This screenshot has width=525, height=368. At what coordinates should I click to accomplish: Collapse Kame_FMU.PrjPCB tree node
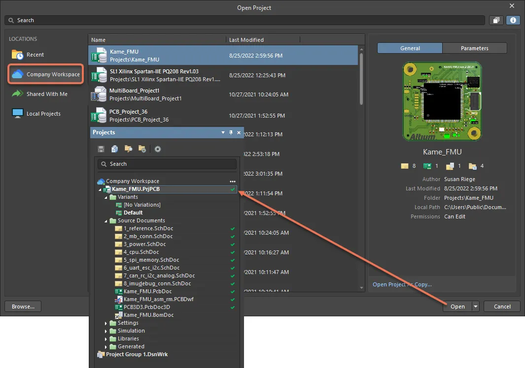(100, 189)
